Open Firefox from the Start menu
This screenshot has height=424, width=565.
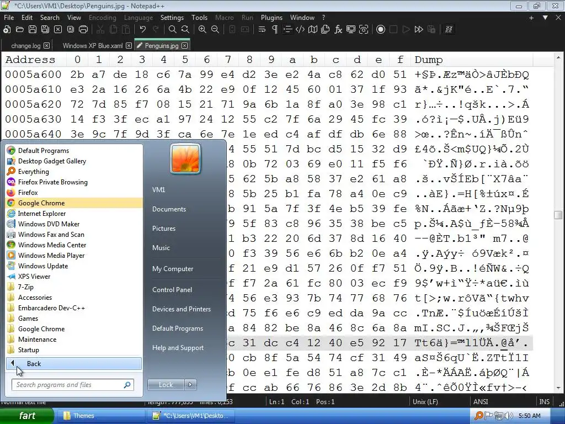tap(74, 193)
